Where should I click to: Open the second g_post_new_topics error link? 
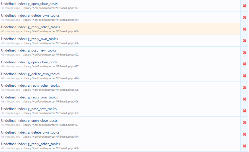click(42, 109)
